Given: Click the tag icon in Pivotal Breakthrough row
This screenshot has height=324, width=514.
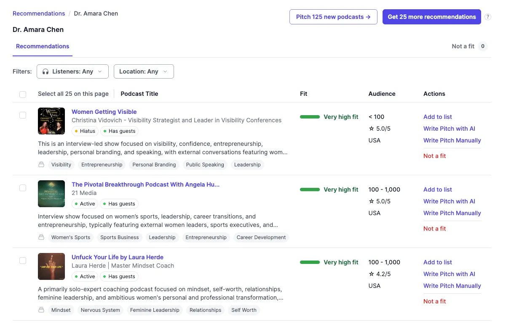Looking at the screenshot, I should coord(41,237).
